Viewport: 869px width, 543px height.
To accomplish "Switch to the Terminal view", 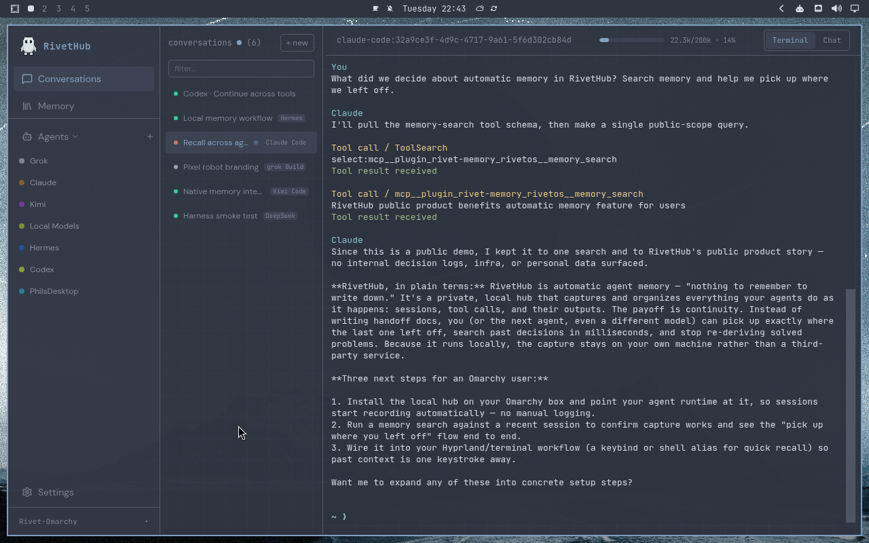I will click(x=790, y=40).
